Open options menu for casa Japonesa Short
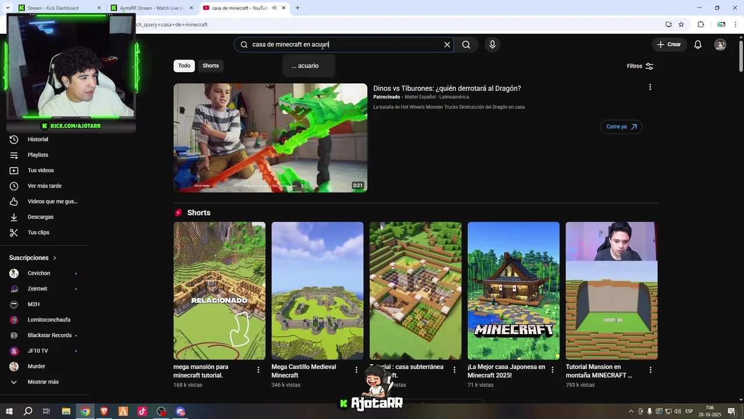The width and height of the screenshot is (744, 419). click(552, 370)
